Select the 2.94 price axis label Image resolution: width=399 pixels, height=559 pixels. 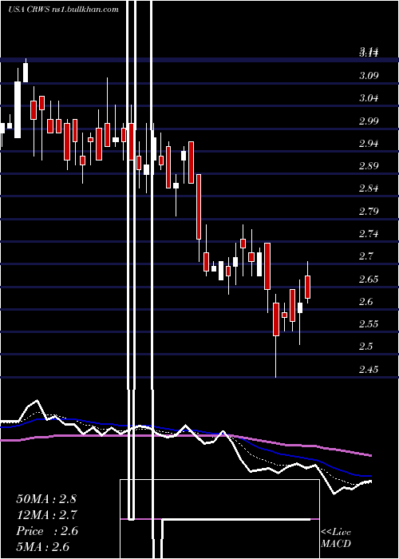[369, 143]
